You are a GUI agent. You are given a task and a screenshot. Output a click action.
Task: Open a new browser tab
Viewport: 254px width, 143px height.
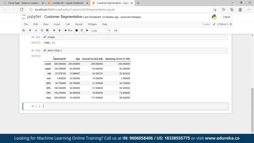138,3
